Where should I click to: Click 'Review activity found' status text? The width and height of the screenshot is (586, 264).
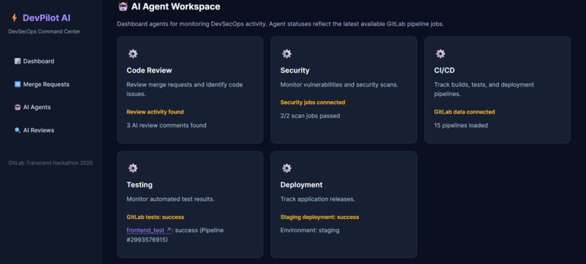(155, 112)
